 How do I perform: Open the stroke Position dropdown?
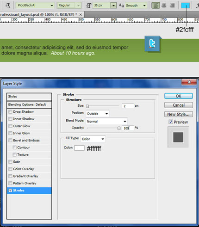click(98, 114)
